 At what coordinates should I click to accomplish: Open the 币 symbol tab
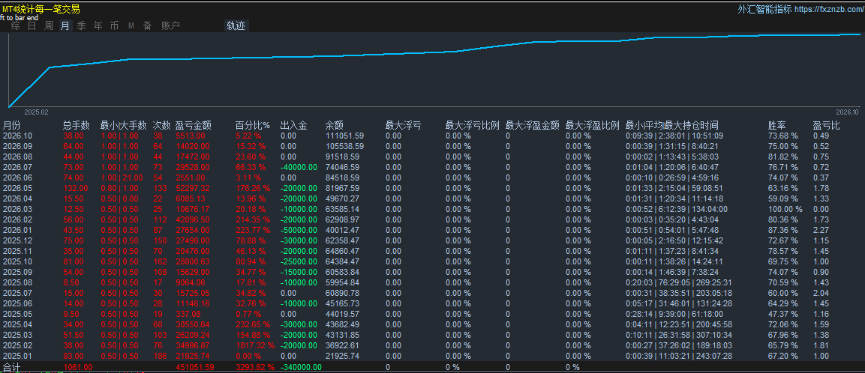114,25
